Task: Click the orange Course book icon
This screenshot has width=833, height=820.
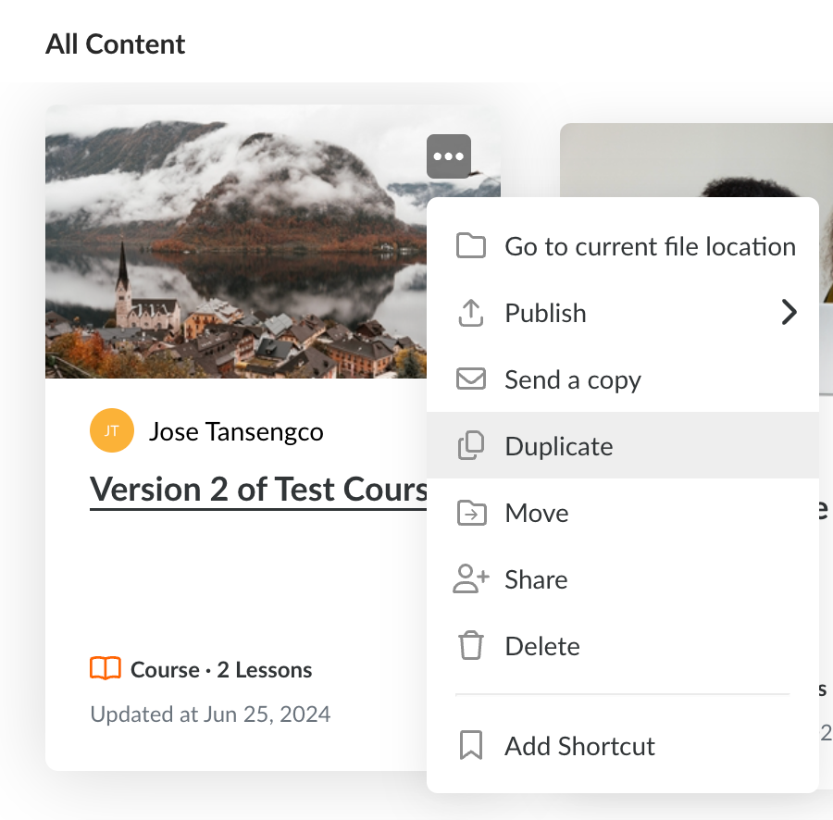Action: (x=106, y=669)
